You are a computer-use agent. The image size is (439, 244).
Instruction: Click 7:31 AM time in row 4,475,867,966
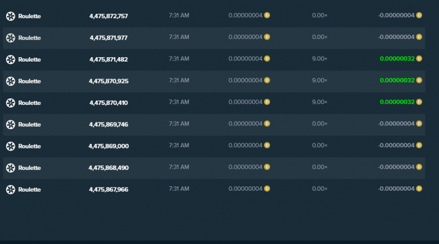click(x=179, y=188)
